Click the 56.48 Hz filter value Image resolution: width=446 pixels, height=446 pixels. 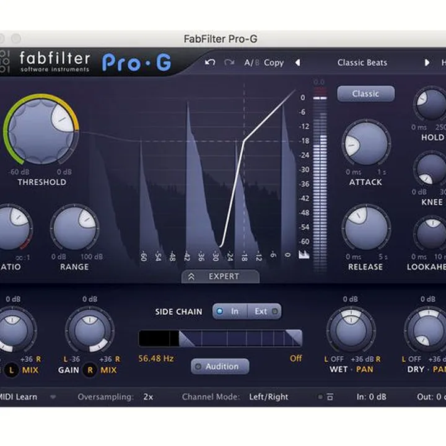coord(156,359)
